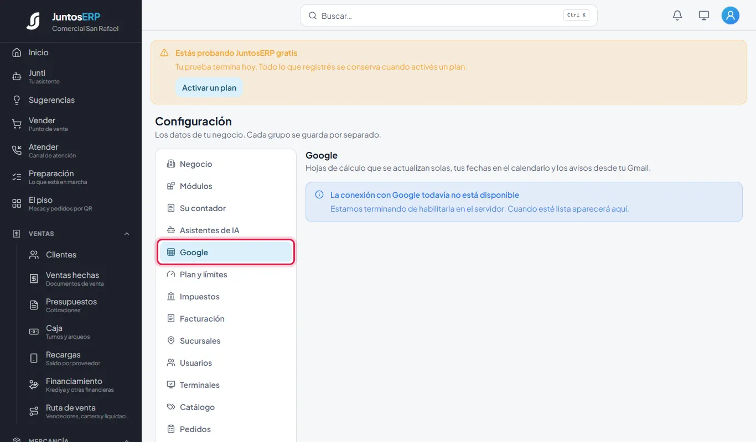Click the Google section heading text
This screenshot has height=442, width=756.
322,155
